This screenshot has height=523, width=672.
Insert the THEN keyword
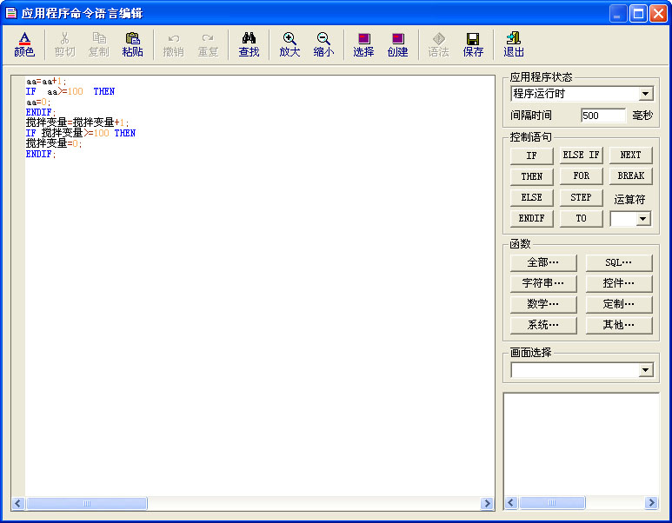click(x=531, y=176)
